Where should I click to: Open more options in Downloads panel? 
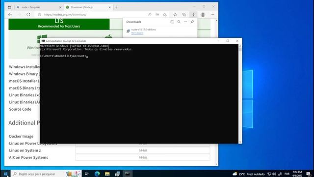[185, 22]
